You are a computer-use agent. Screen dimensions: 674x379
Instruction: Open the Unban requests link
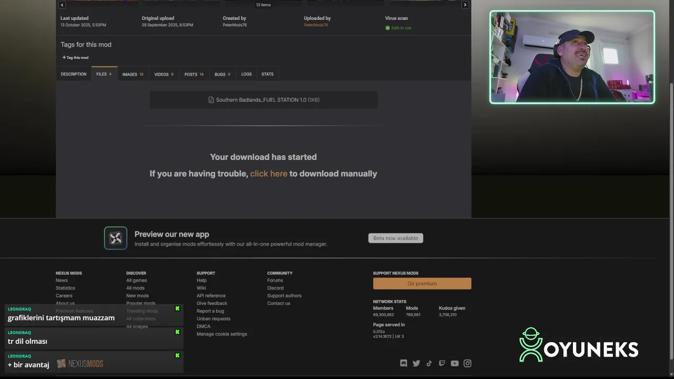point(213,318)
